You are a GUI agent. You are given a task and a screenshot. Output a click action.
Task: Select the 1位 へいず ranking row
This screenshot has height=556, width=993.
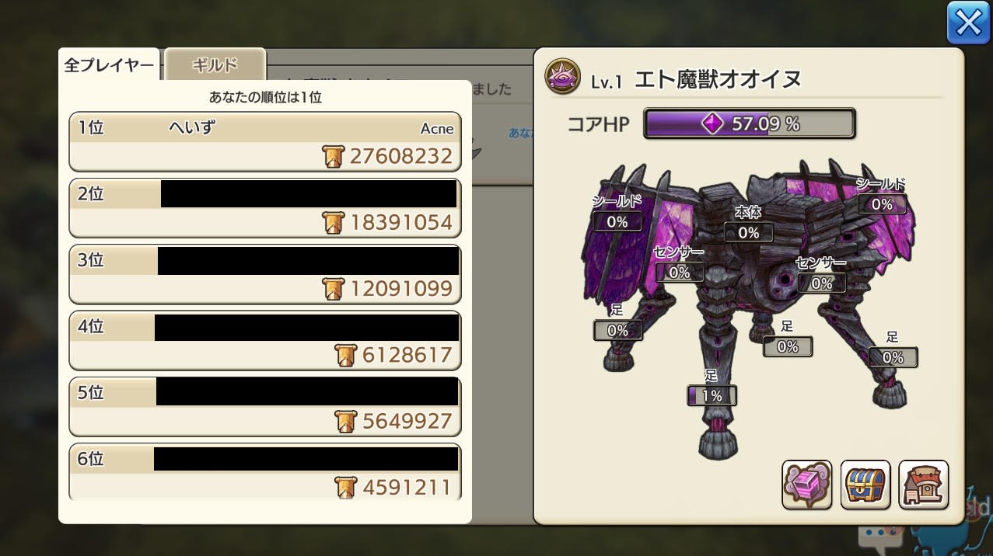265,142
